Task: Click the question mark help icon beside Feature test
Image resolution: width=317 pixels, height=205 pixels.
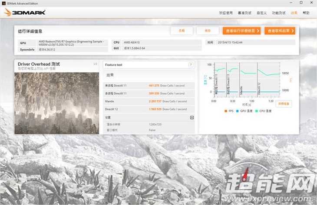Action: pos(191,64)
